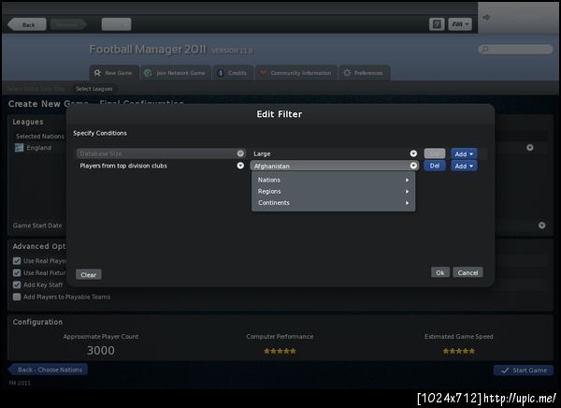
Task: Click the Start Game checkmark icon
Action: [505, 371]
